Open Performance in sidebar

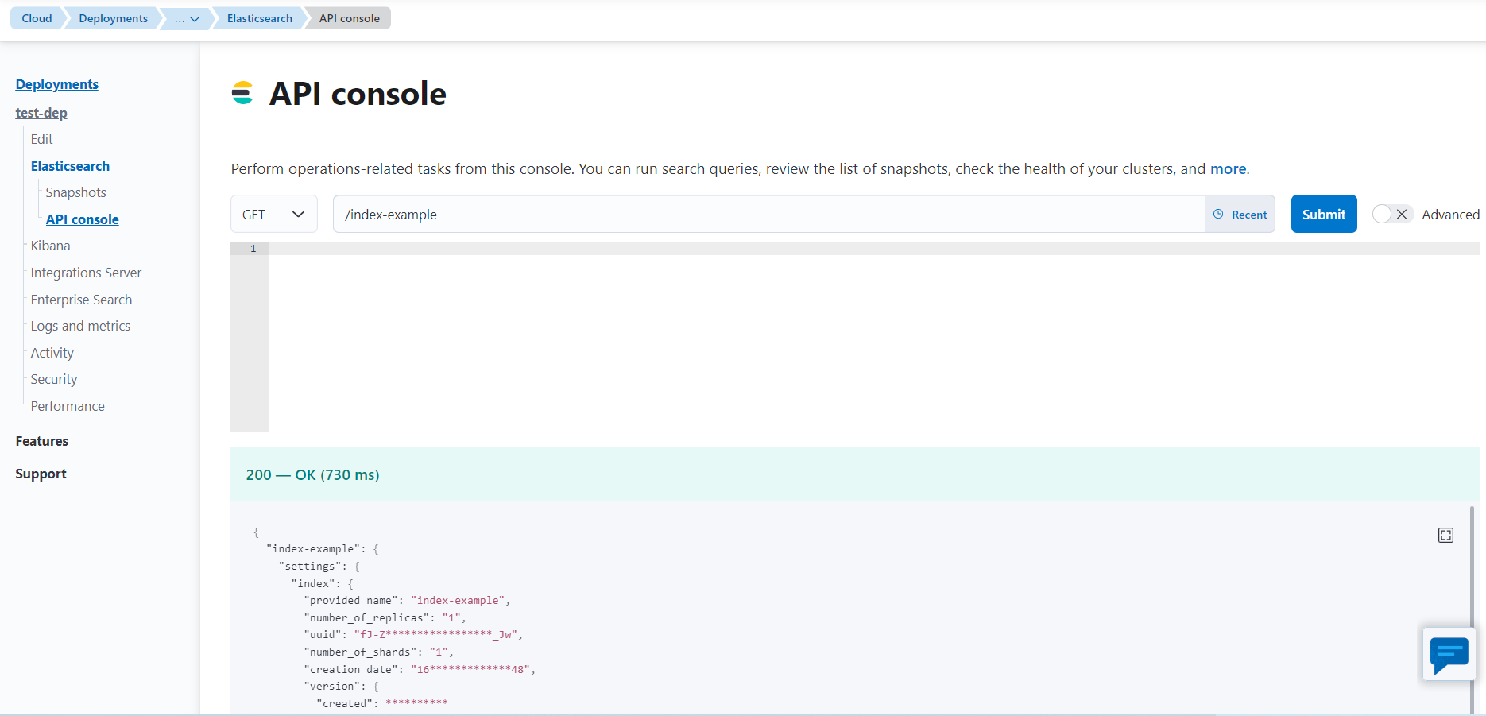[68, 406]
